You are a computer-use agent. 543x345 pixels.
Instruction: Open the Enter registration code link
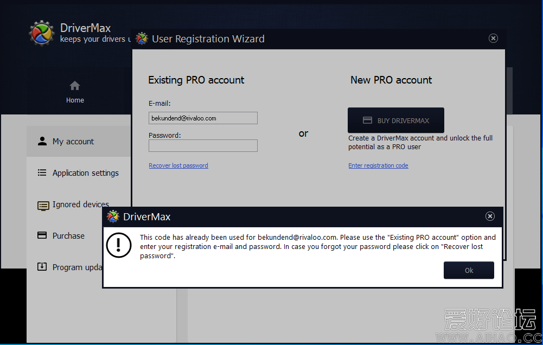(x=378, y=165)
